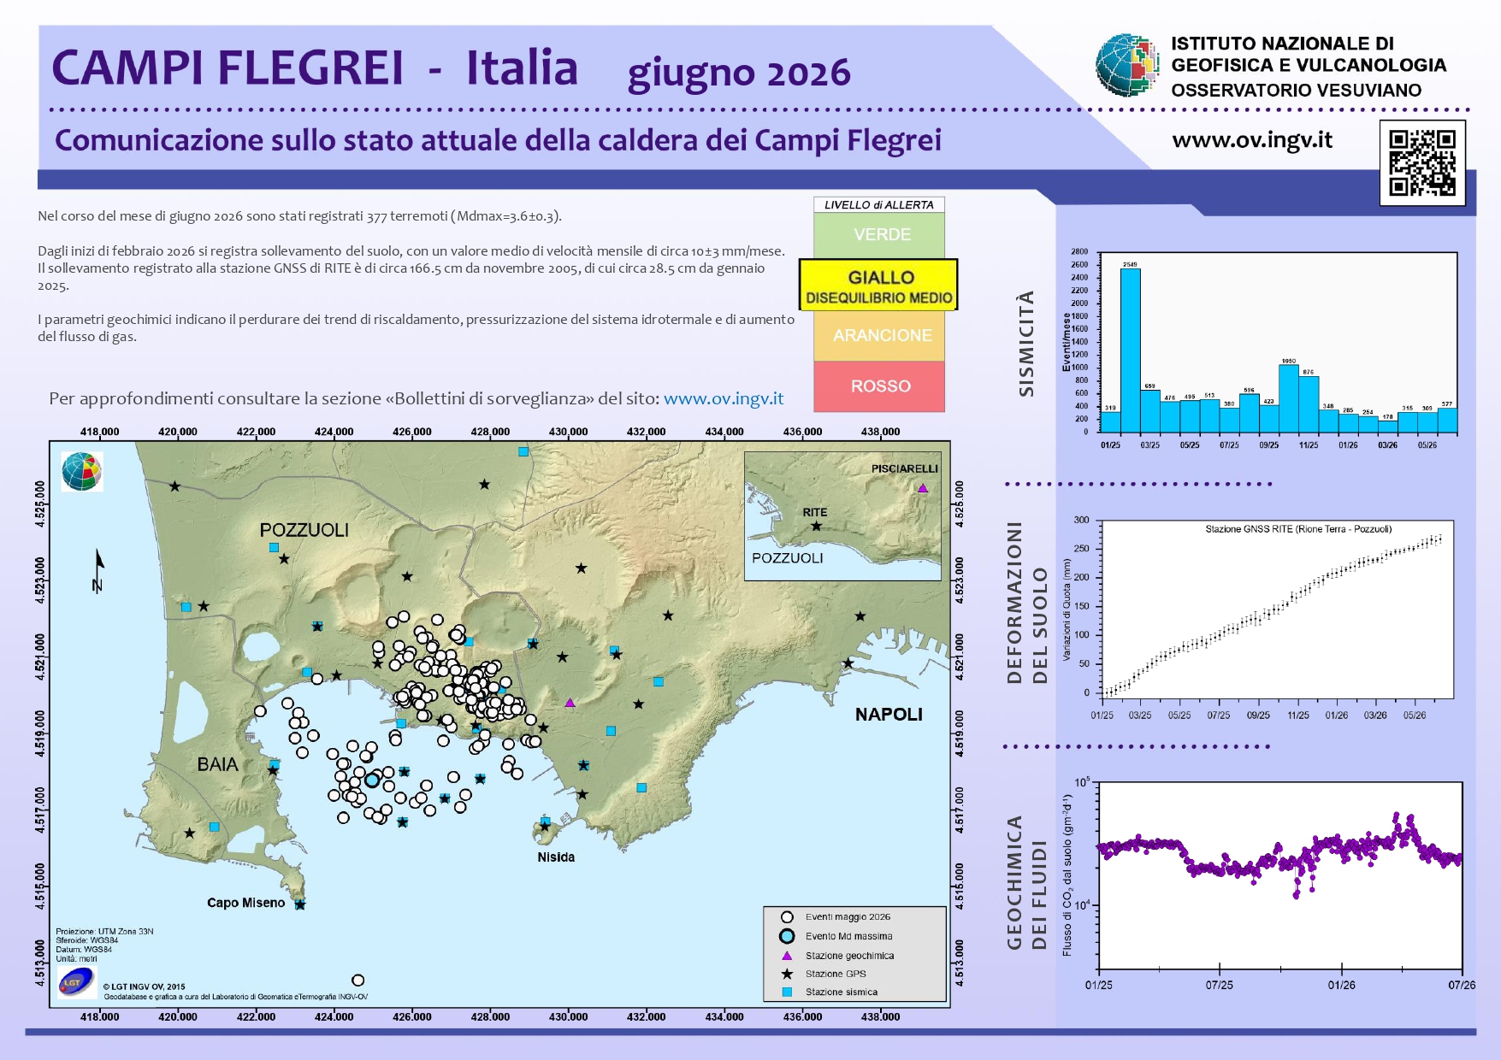Screen dimensions: 1501x1060
Task: Click the INGV globe logo in header
Action: pyautogui.click(x=1129, y=65)
